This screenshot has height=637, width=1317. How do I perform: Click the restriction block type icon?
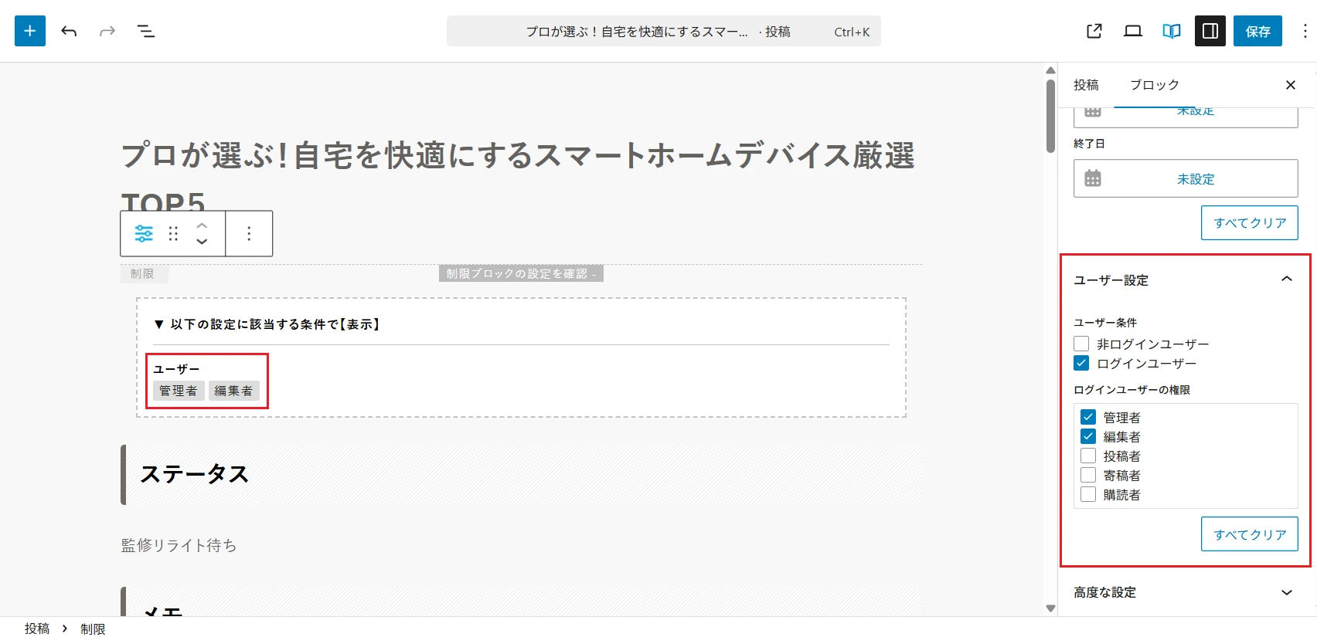point(144,233)
